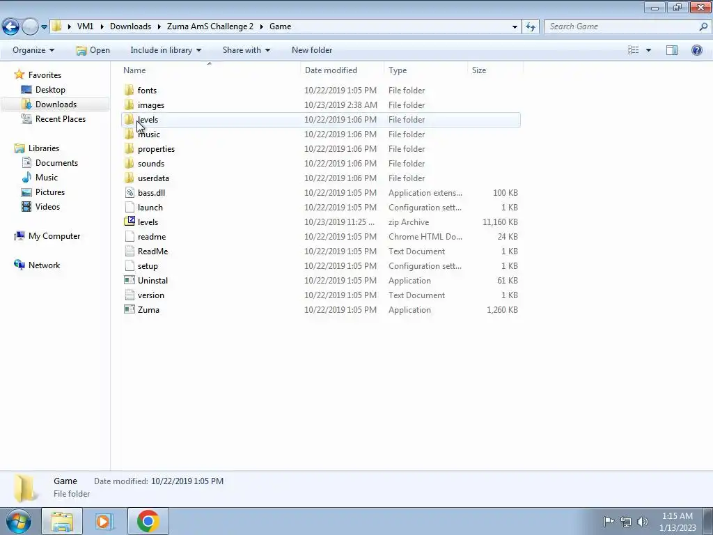This screenshot has width=713, height=535.
Task: Select the bass.dll file icon
Action: (130, 192)
